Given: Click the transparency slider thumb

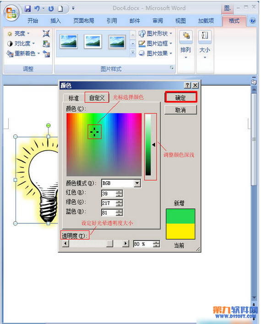Looking at the screenshot, I should coord(109,243).
